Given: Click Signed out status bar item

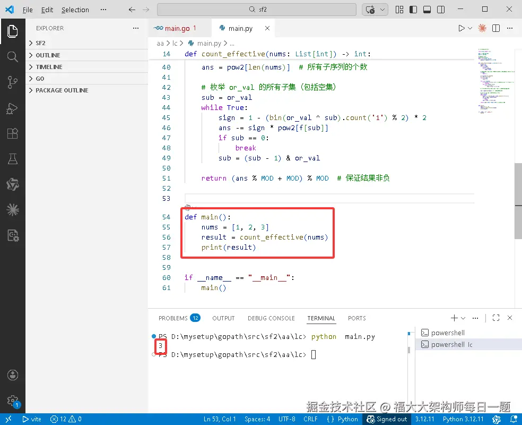Looking at the screenshot, I should click(387, 419).
